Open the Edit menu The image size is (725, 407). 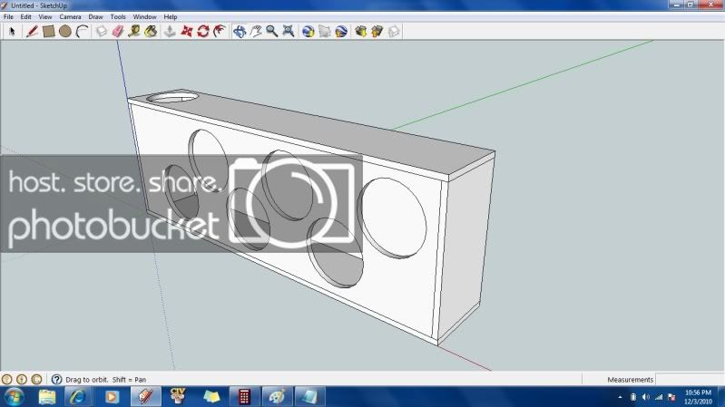tap(25, 16)
